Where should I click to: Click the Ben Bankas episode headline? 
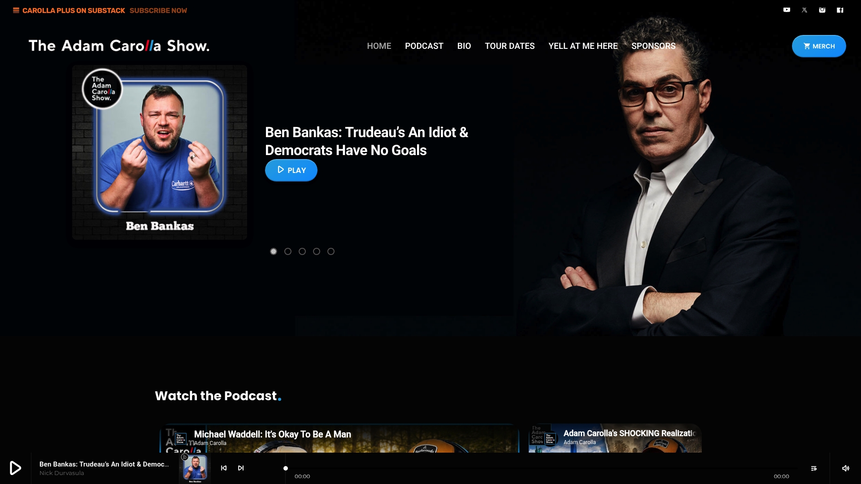click(366, 141)
